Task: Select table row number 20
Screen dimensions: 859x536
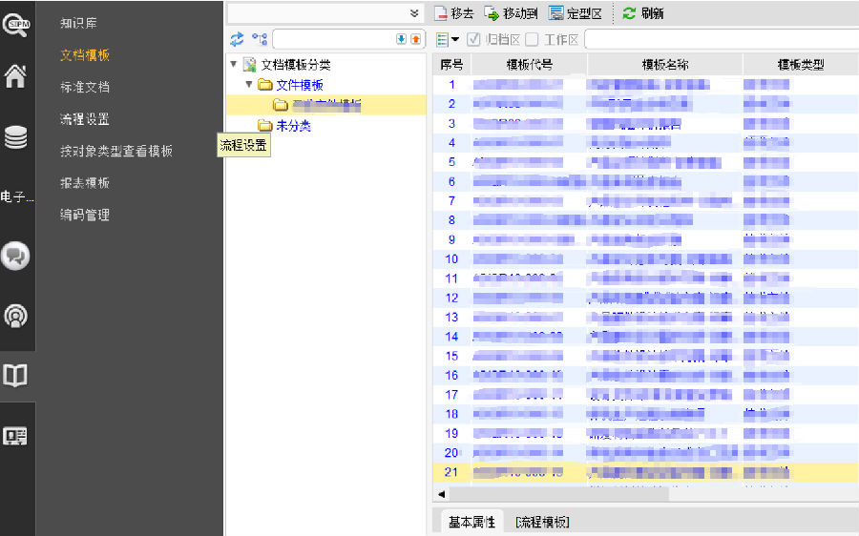Action: (646, 453)
